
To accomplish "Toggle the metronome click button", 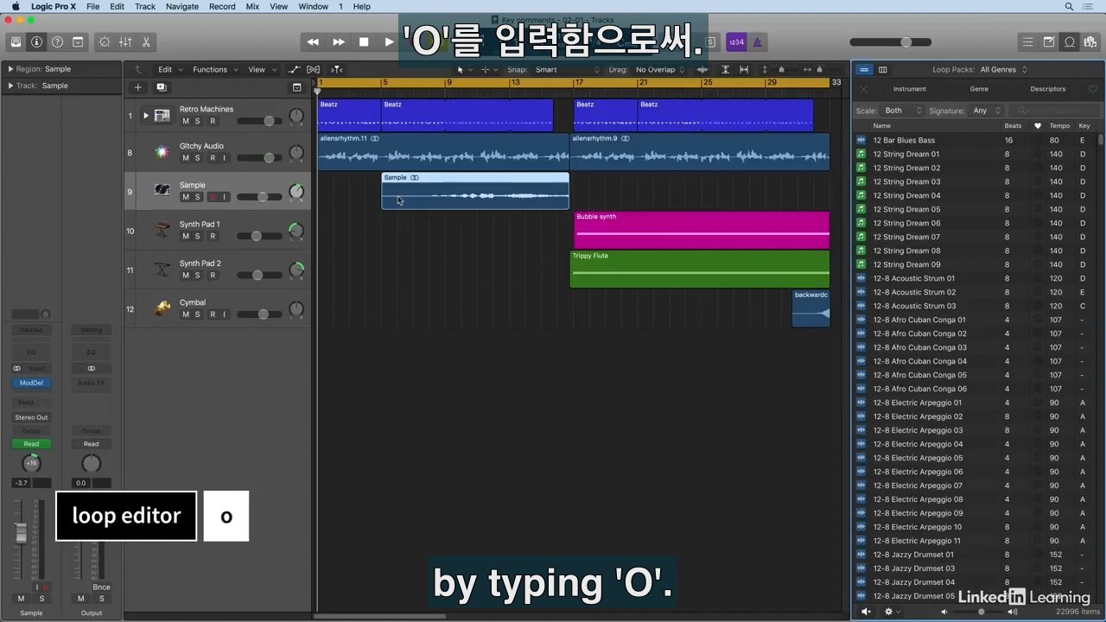I will 758,41.
